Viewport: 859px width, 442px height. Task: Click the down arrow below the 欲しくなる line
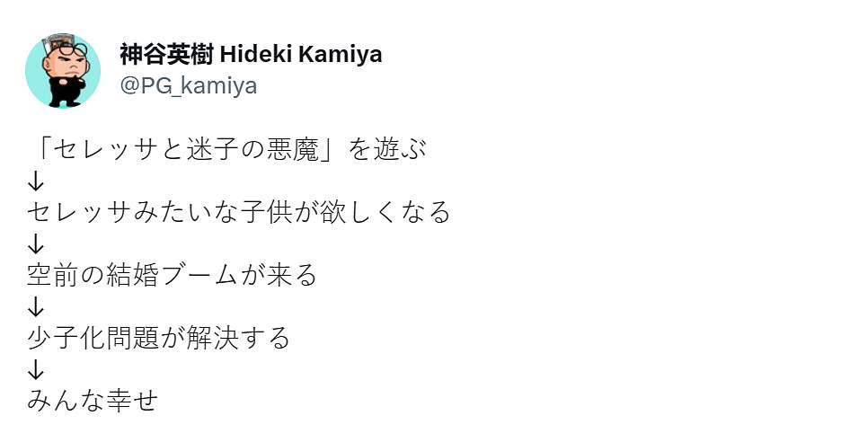[36, 243]
